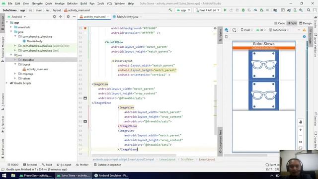Open the Terminal tool window
This screenshot has height=179, width=318.
(30, 165)
